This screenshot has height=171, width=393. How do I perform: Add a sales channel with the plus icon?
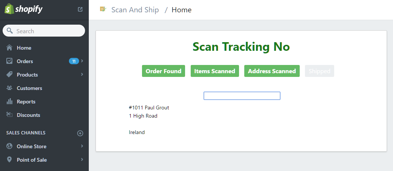(x=80, y=133)
